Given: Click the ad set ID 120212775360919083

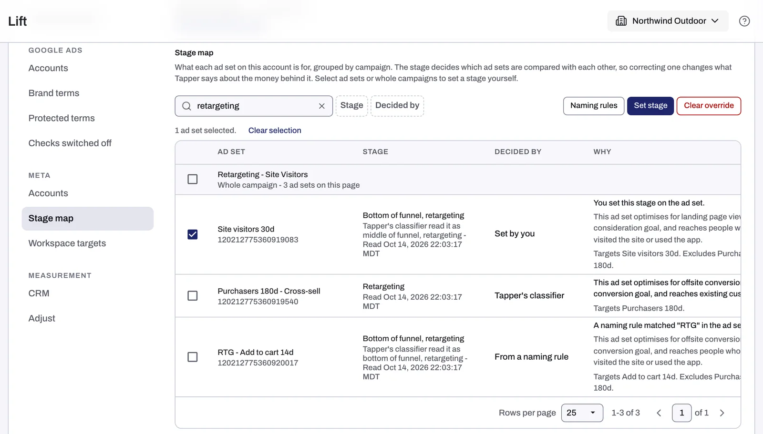Looking at the screenshot, I should (x=258, y=240).
